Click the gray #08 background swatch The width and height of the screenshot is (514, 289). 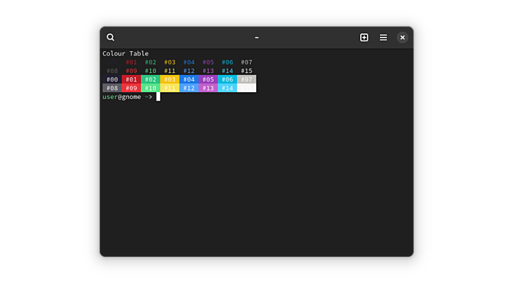[x=112, y=88]
